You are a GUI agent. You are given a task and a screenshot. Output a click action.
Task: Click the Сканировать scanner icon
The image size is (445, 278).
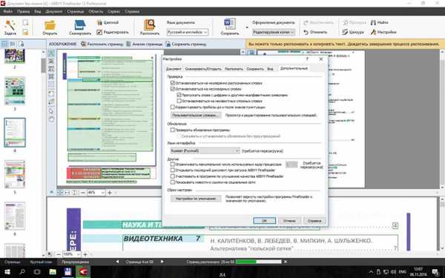[x=80, y=25]
